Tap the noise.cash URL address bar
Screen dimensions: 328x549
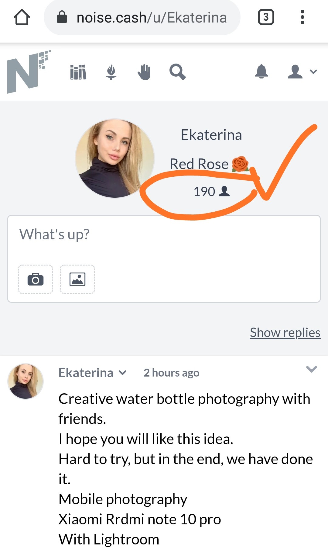(x=142, y=18)
